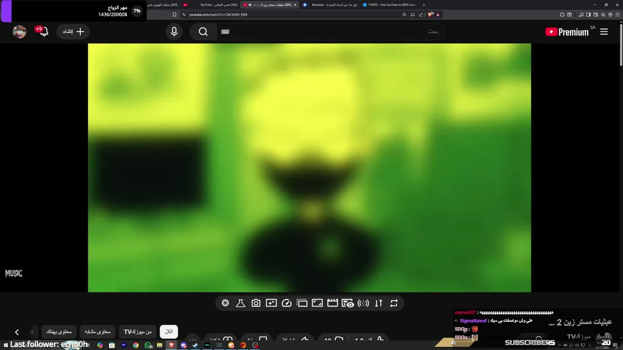Image resolution: width=623 pixels, height=350 pixels.
Task: Click the flask experiment icon below video
Action: [x=240, y=303]
